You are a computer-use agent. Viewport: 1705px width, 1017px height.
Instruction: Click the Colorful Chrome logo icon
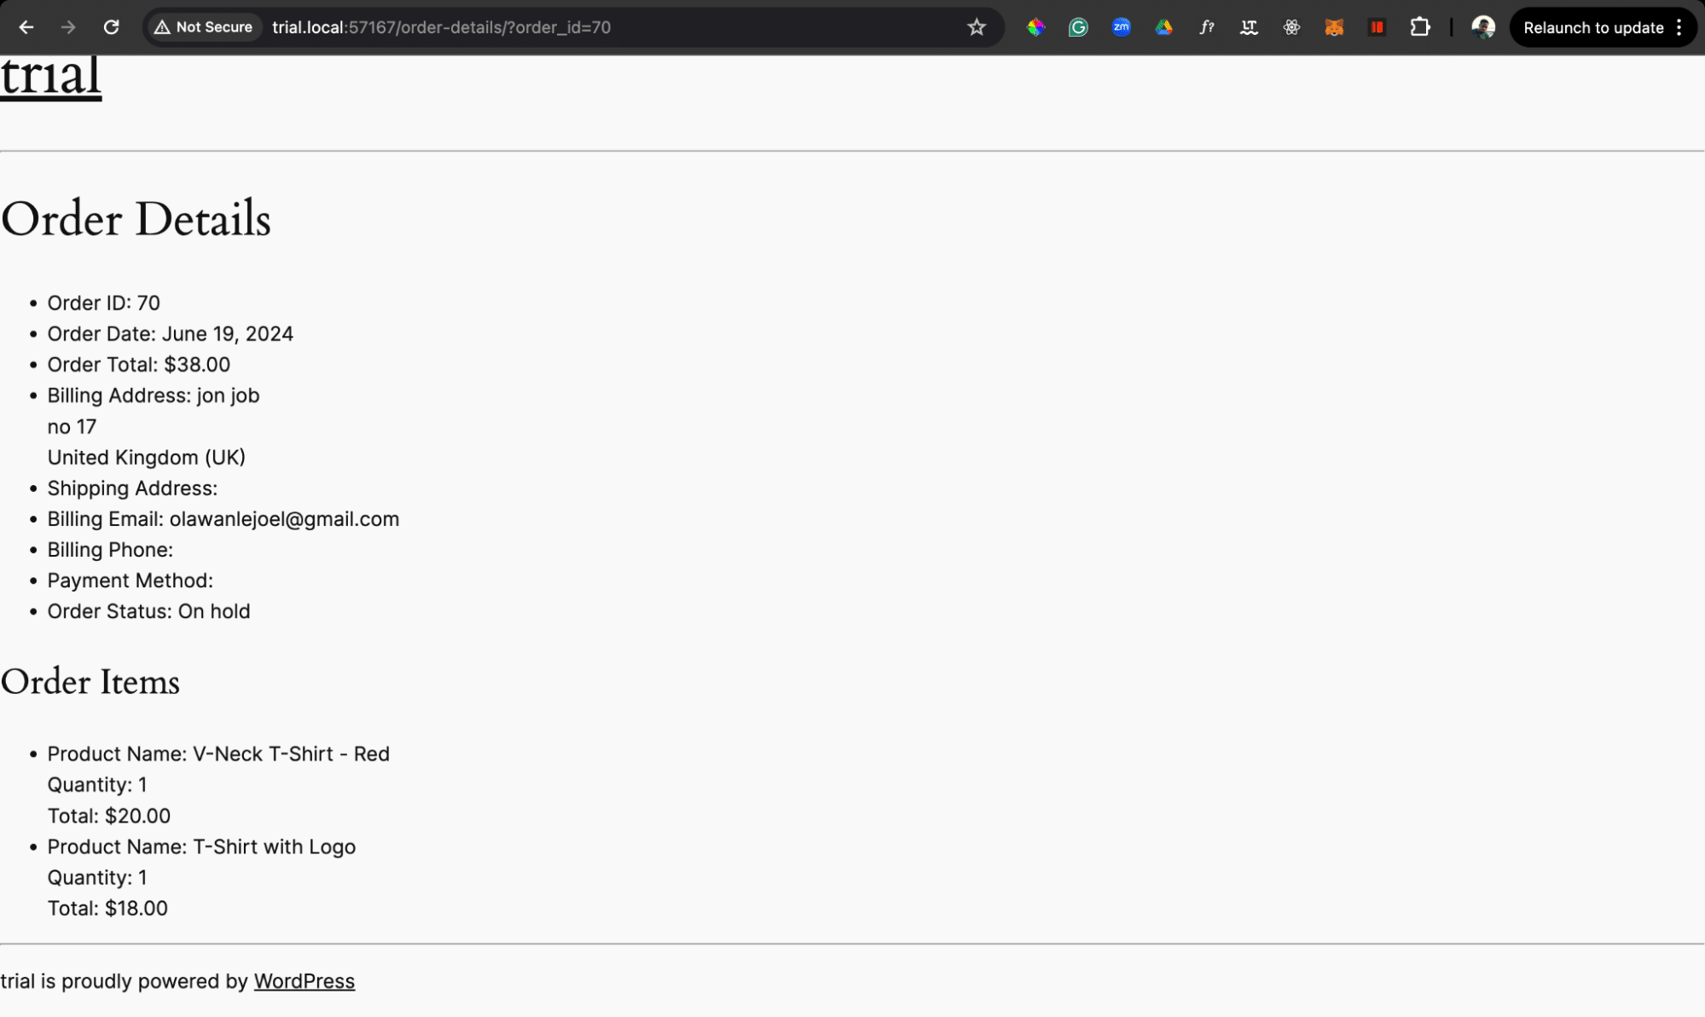pos(1035,26)
